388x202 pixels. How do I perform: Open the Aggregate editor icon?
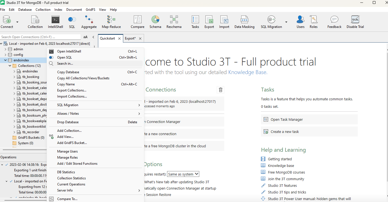(x=89, y=22)
